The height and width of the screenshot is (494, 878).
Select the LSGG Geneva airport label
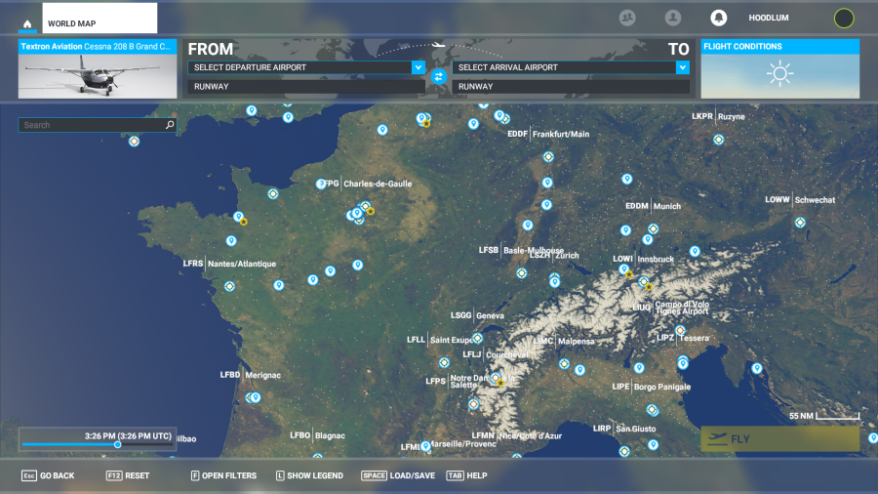click(477, 316)
